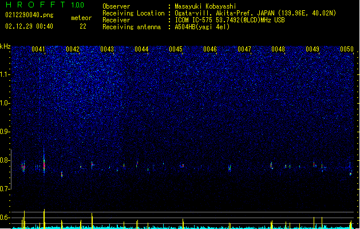Click the Receiver label
The width and height of the screenshot is (360, 229).
tap(116, 20)
